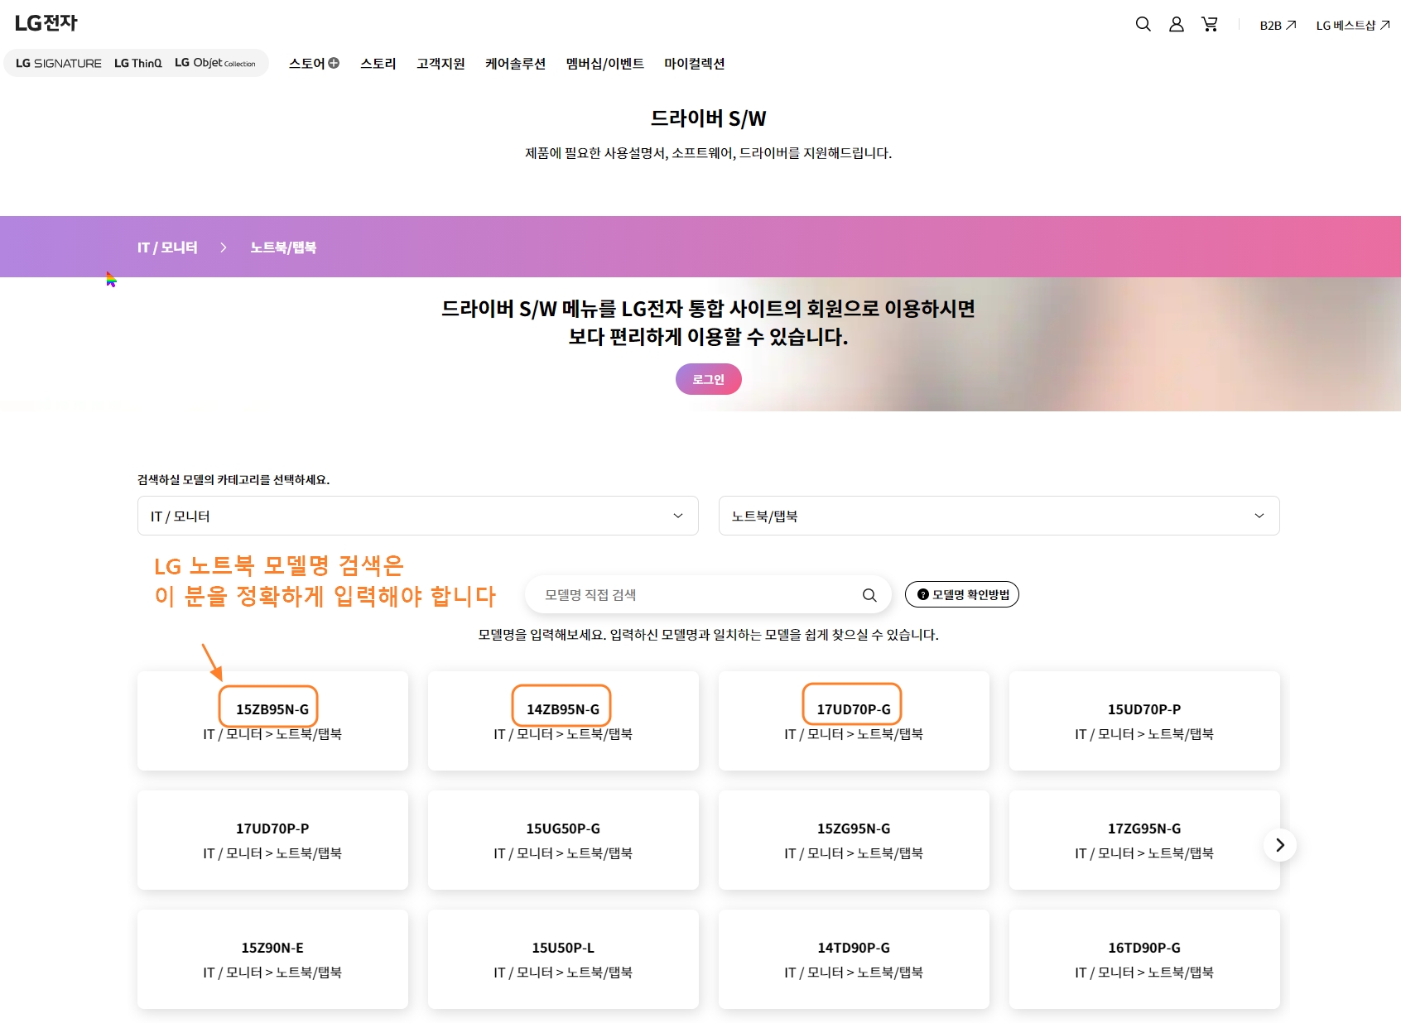The width and height of the screenshot is (1401, 1023).
Task: Click the plus icon next to 스토어
Action: 334,63
